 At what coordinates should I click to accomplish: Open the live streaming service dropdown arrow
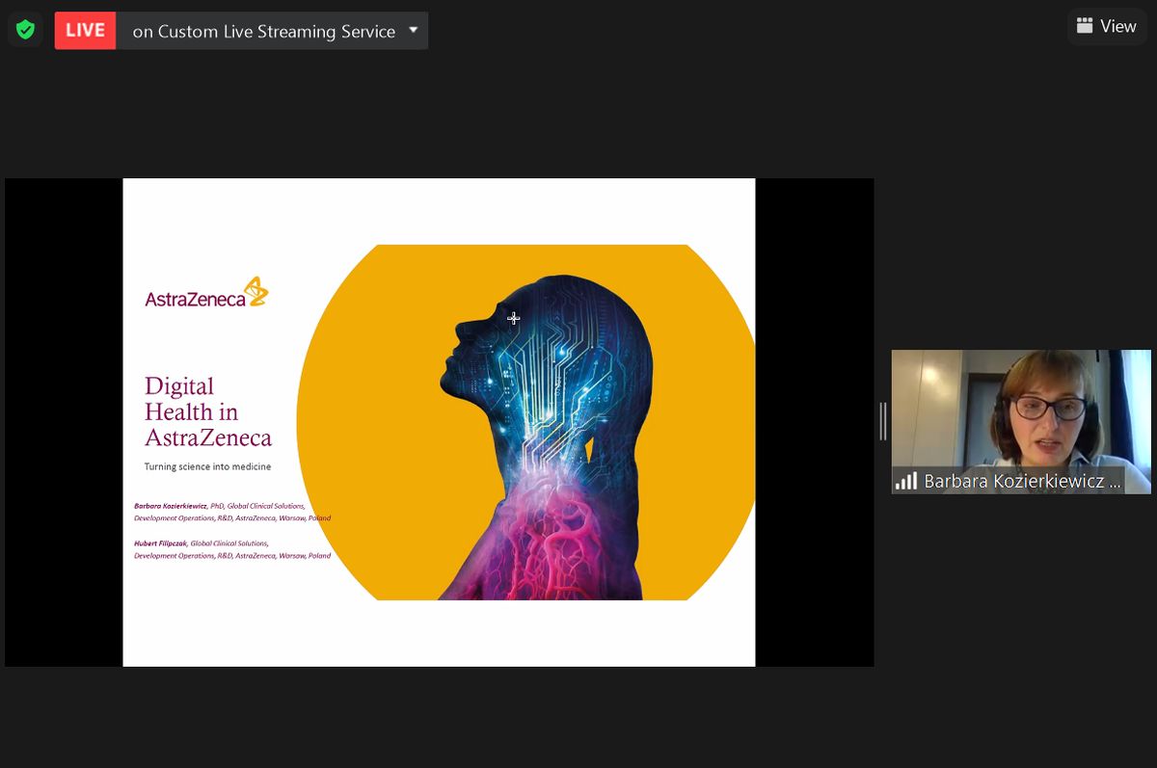pyautogui.click(x=414, y=30)
